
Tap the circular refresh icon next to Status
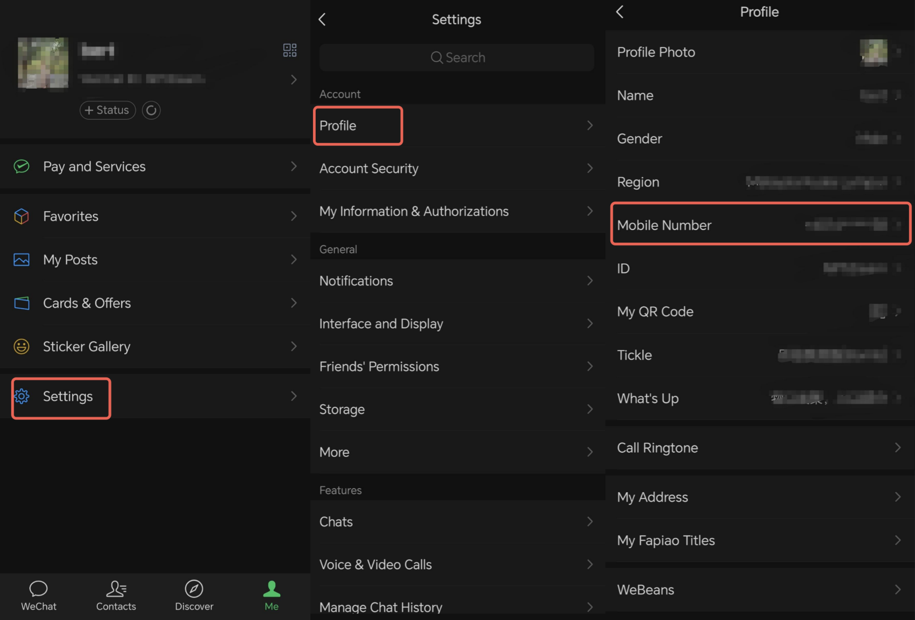[151, 110]
